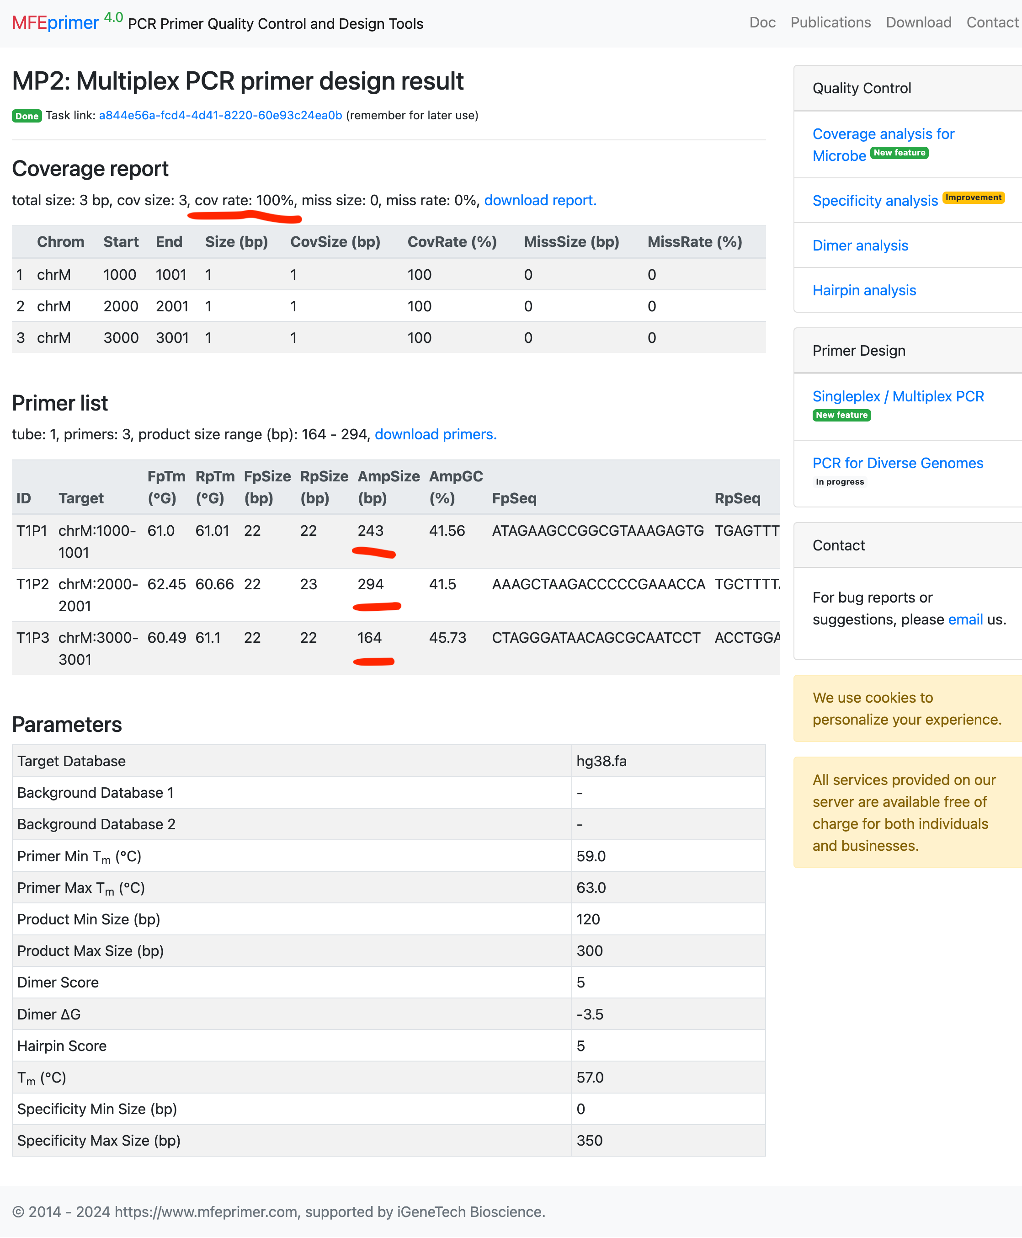The width and height of the screenshot is (1022, 1238).
Task: Download the coverage report
Action: click(540, 200)
